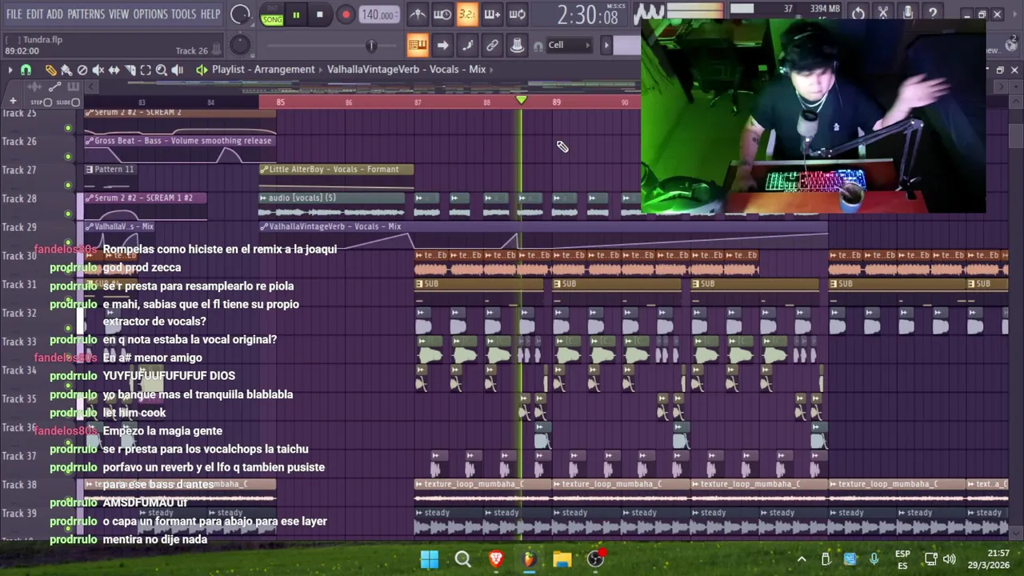Open playlist options arrow menu
The height and width of the screenshot is (576, 1024).
tap(10, 70)
